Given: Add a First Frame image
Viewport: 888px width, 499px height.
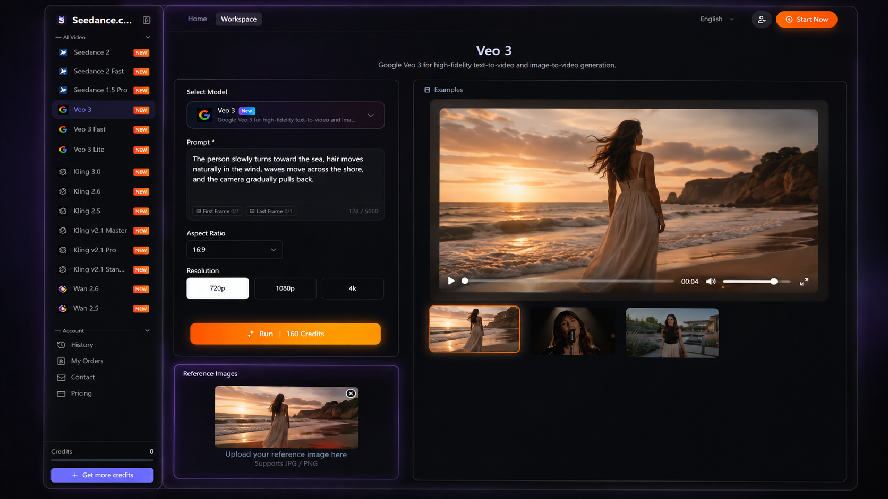Looking at the screenshot, I should 218,211.
